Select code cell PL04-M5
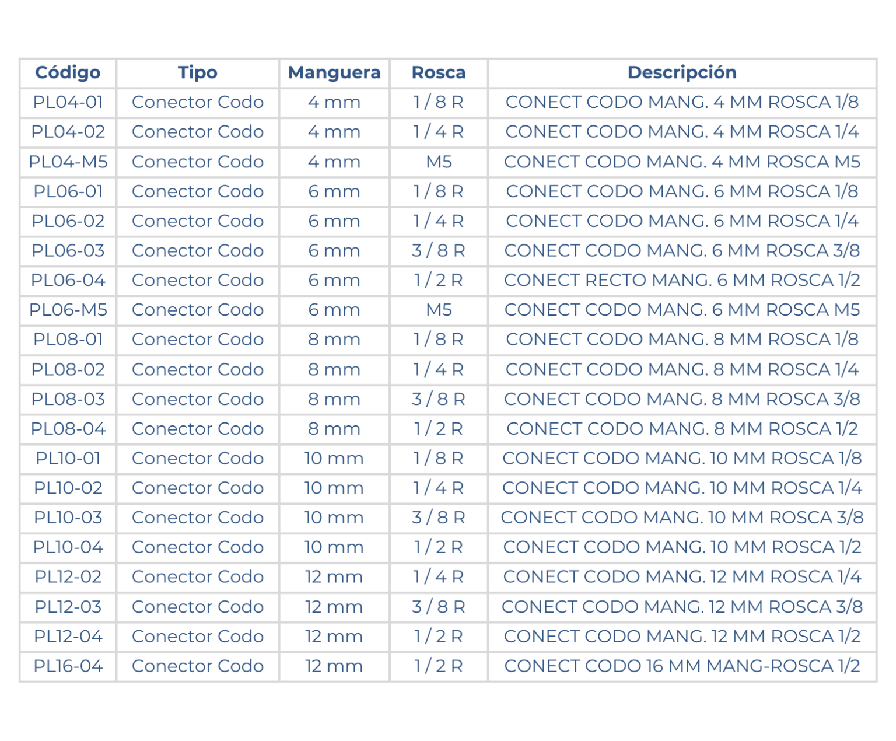The width and height of the screenshot is (896, 741). pos(68,162)
